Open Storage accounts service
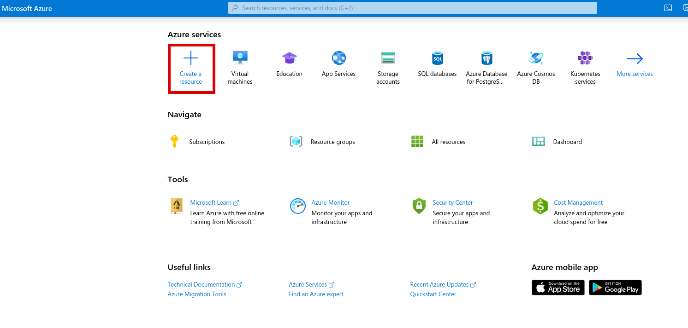688x328 pixels. [388, 68]
